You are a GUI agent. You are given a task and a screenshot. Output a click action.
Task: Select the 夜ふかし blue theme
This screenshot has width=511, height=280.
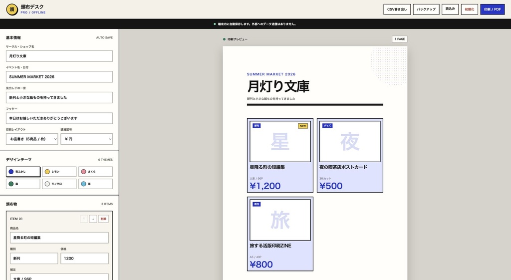23,172
